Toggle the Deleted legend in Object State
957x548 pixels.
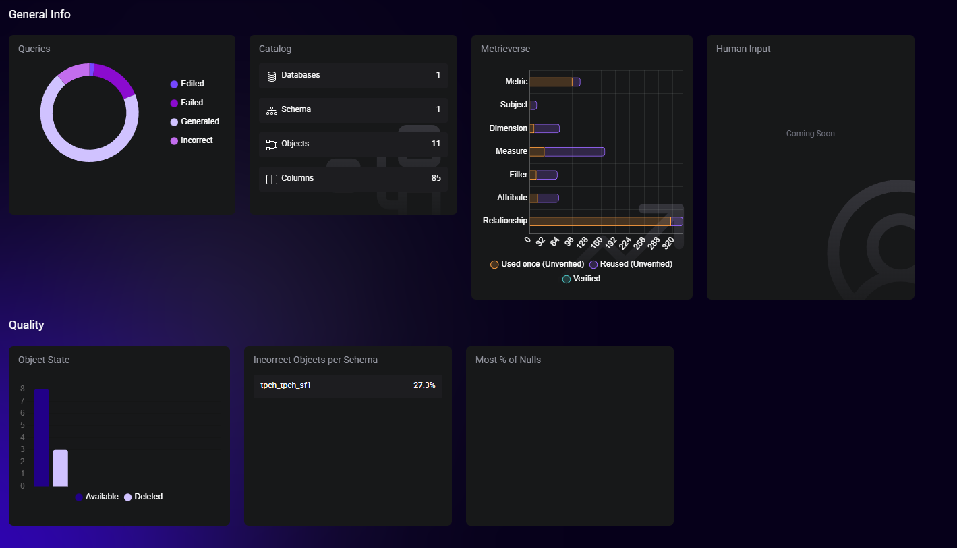[x=143, y=497]
